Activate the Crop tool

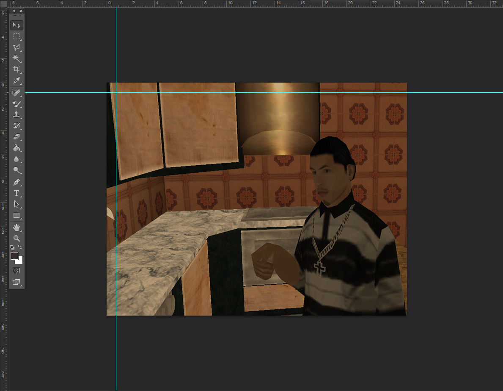pyautogui.click(x=16, y=69)
